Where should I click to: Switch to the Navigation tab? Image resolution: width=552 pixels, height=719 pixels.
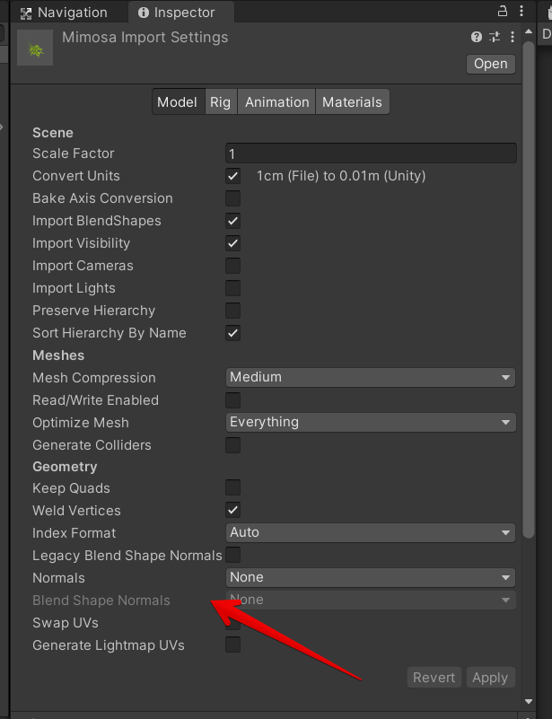(64, 13)
